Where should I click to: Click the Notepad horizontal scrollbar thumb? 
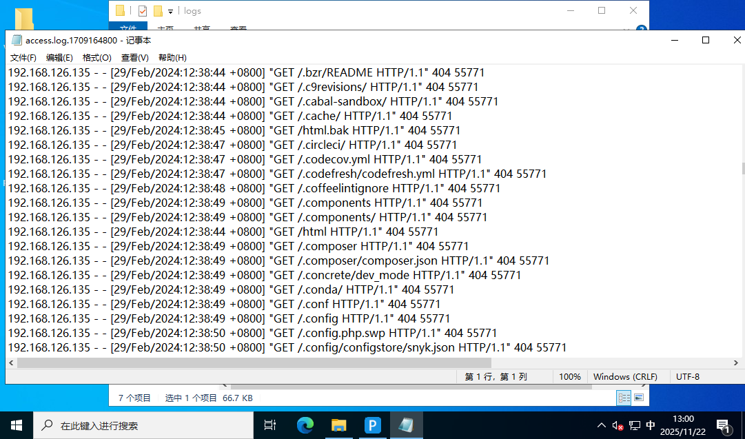tap(254, 363)
